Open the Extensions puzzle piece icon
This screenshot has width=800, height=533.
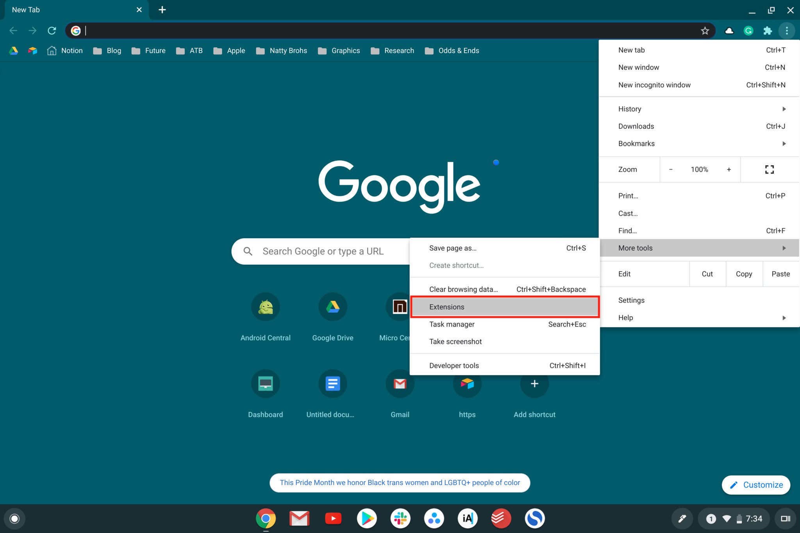767,30
